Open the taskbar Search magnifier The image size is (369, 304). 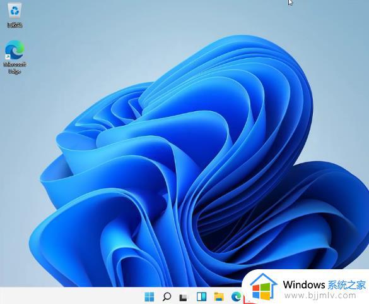coord(167,296)
